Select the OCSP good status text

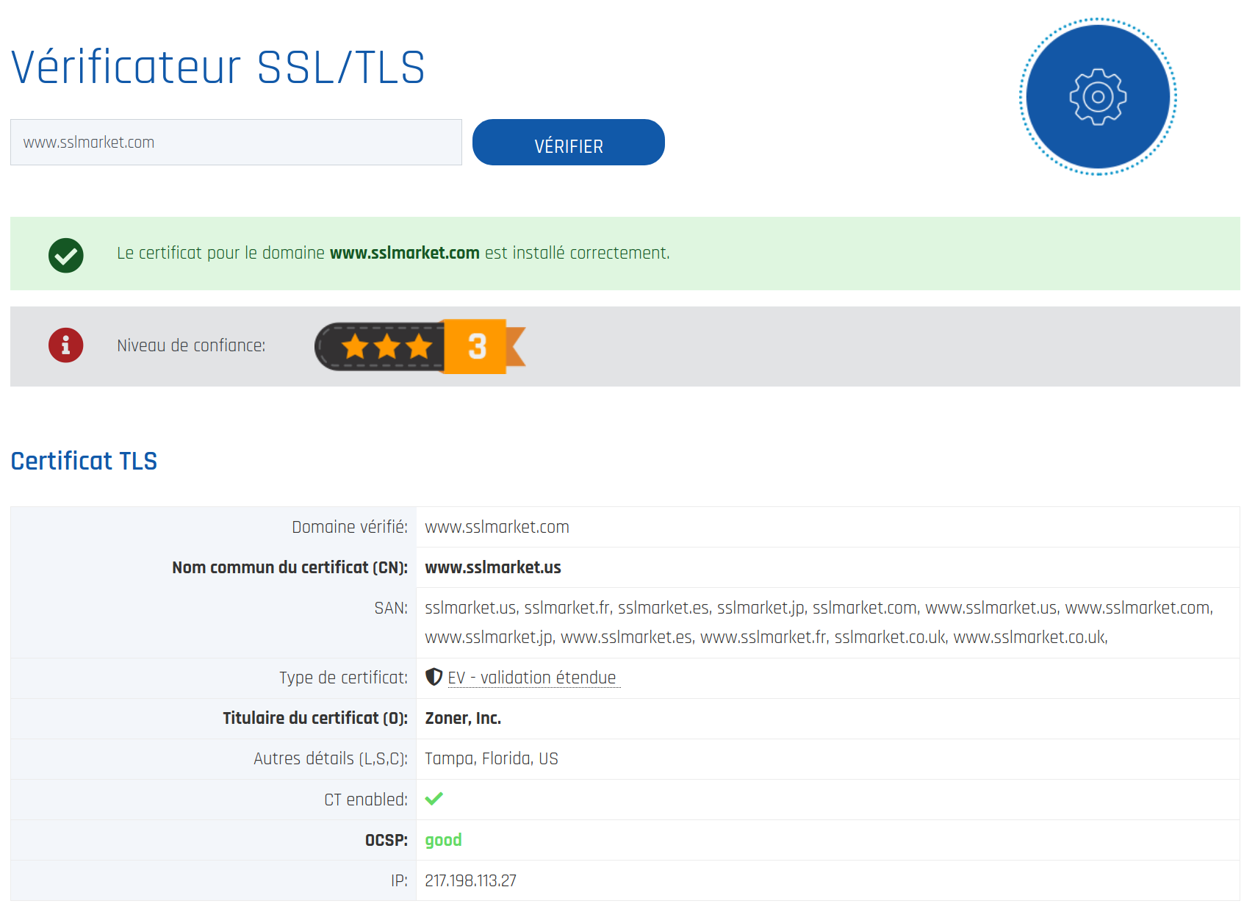443,840
